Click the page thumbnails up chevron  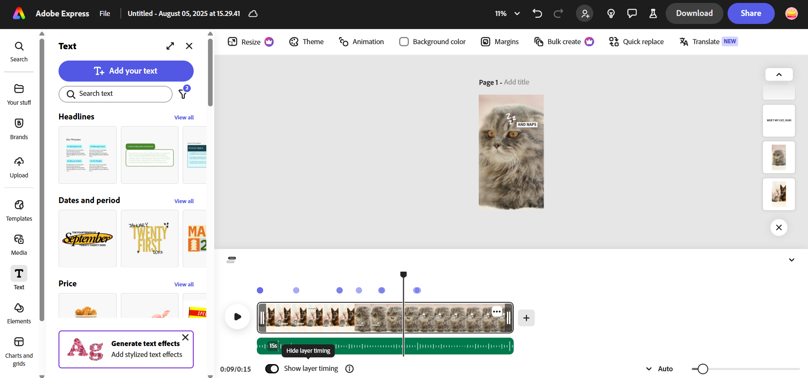(779, 74)
